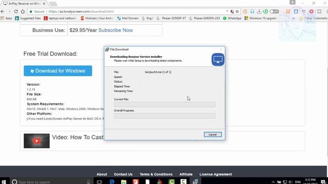Click the ENG language indicator
Screen dimensions: 328x184
tap(298, 182)
